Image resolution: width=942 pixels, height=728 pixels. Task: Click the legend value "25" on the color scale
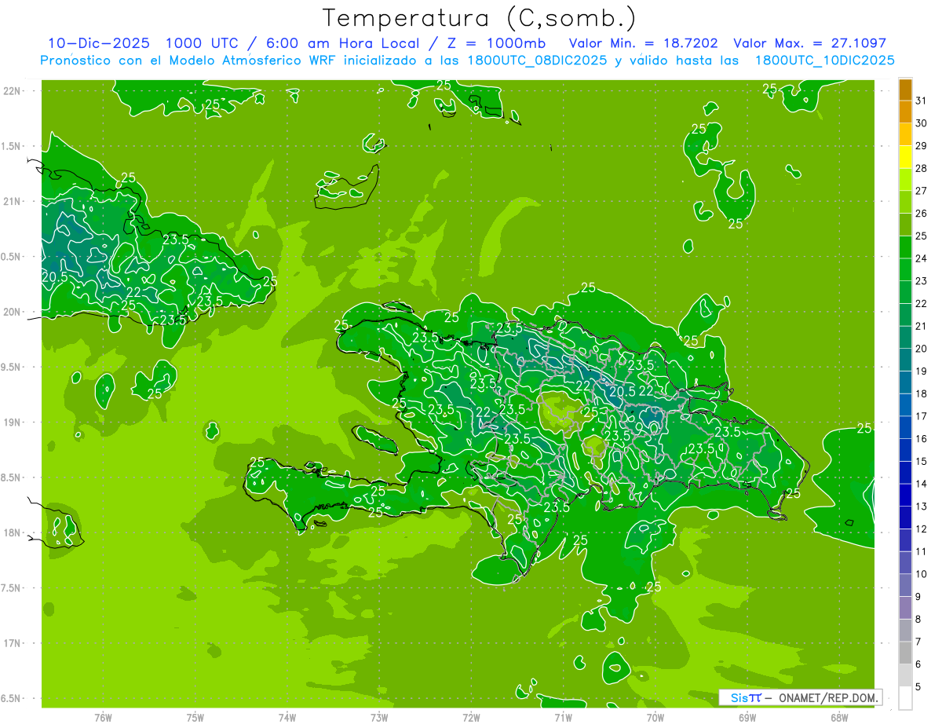coord(922,236)
